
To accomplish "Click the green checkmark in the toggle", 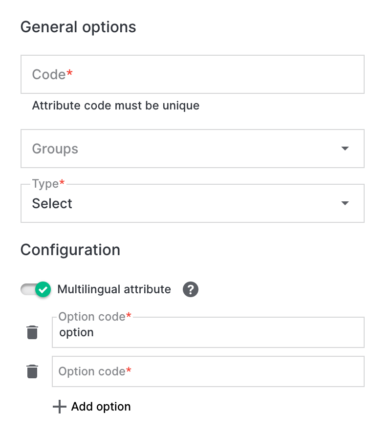I will click(x=42, y=289).
